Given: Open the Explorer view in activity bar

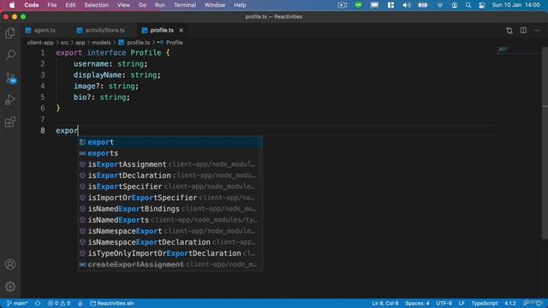Looking at the screenshot, I should click(x=10, y=33).
